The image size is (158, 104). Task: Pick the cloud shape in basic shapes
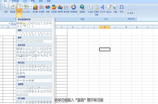[51, 56]
